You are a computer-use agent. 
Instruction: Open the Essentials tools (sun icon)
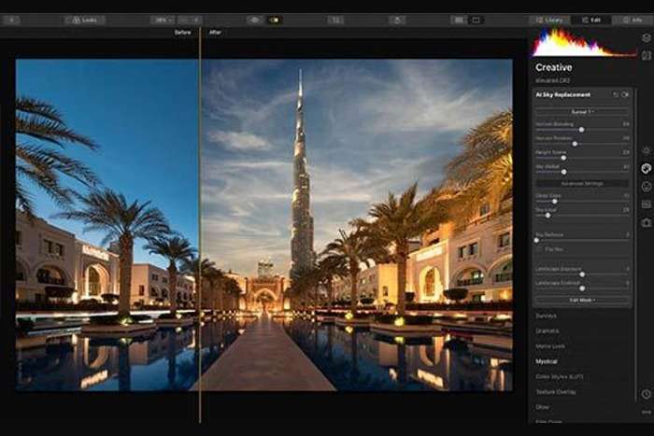tap(646, 149)
